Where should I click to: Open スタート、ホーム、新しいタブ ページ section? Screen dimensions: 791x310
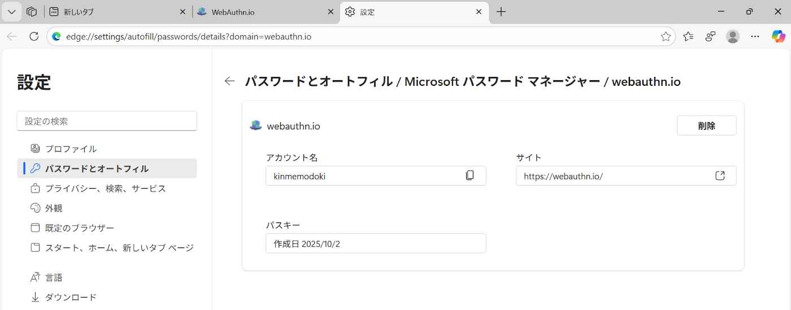tap(107, 247)
